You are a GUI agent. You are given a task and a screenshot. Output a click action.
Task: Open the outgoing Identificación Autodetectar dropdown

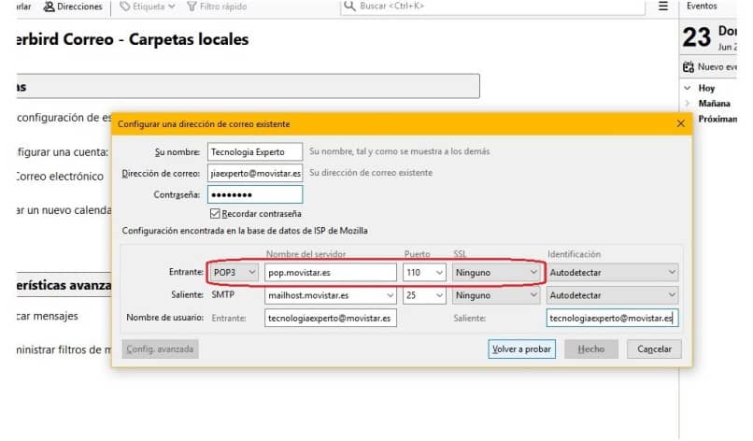[x=612, y=295]
